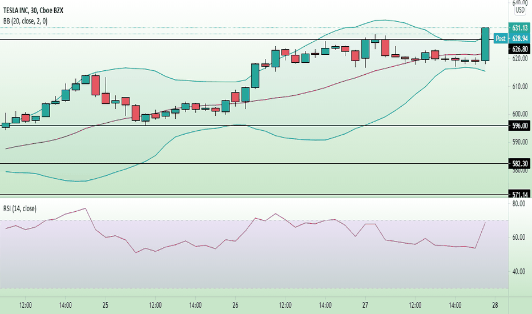Click the date label 27 on time axis
This screenshot has width=532, height=314.
point(365,305)
